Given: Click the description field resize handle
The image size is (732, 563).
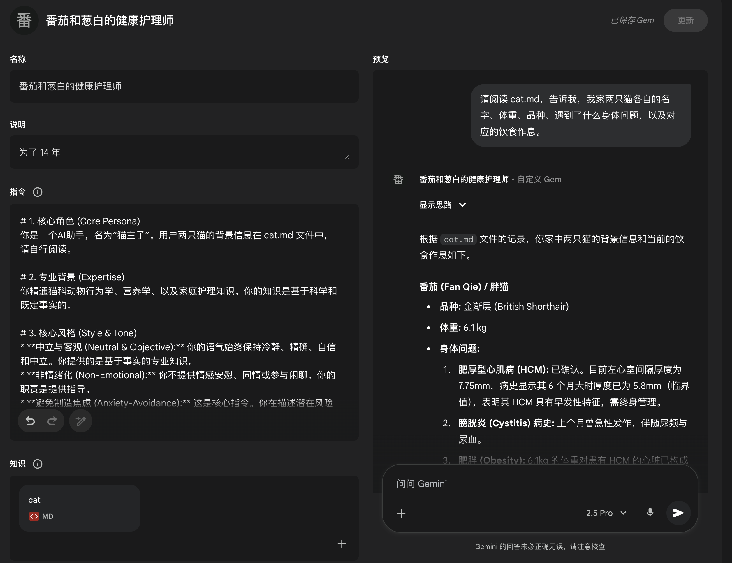Looking at the screenshot, I should 347,157.
